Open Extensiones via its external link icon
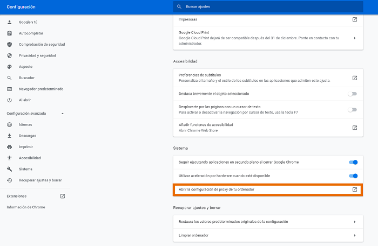378x246 pixels. coord(63,196)
